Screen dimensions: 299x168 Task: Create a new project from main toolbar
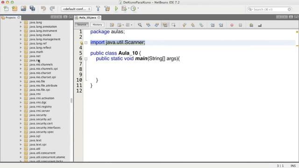pos(14,8)
